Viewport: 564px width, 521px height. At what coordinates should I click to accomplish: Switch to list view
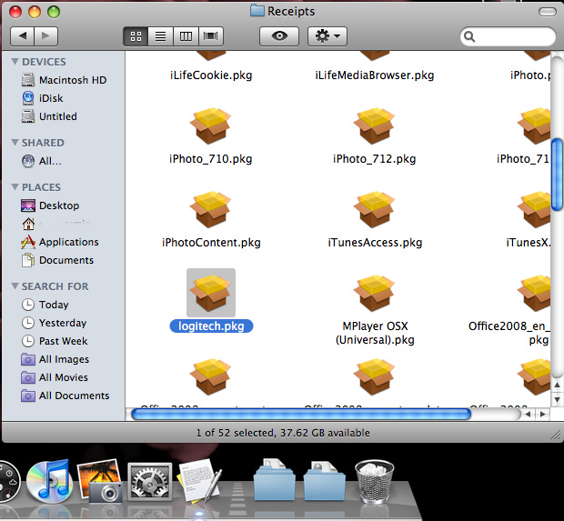coord(160,36)
